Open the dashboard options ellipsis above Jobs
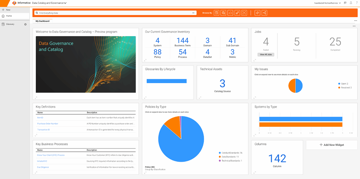Viewport: 360px width, 179px height. (354, 26)
